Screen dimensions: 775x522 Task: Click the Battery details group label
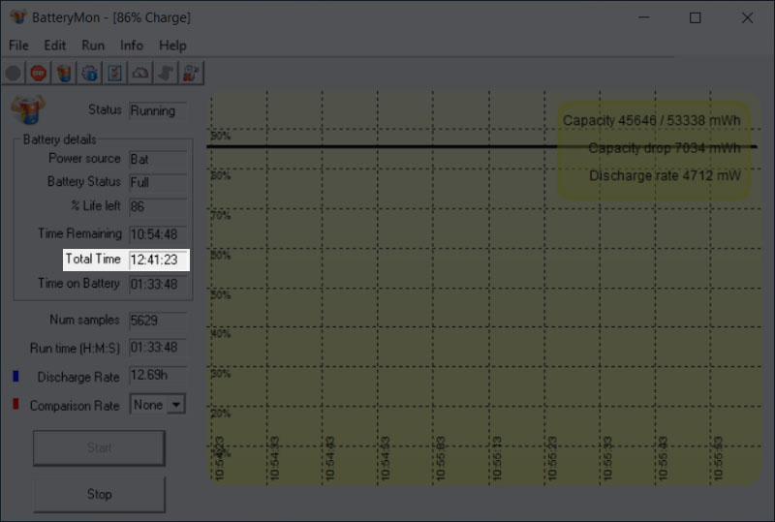[60, 139]
